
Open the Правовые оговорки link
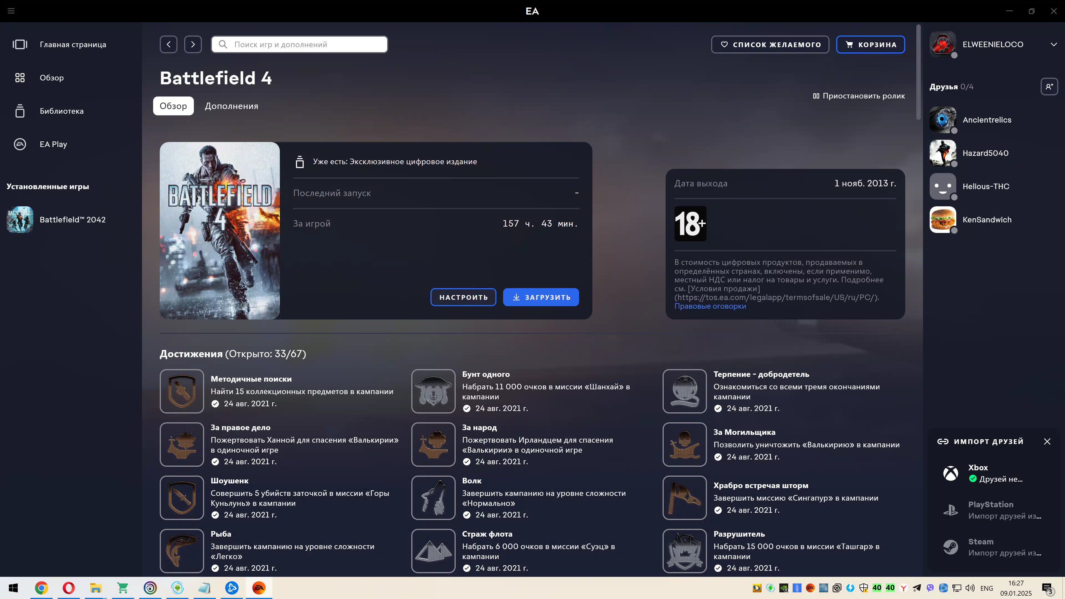[710, 306]
